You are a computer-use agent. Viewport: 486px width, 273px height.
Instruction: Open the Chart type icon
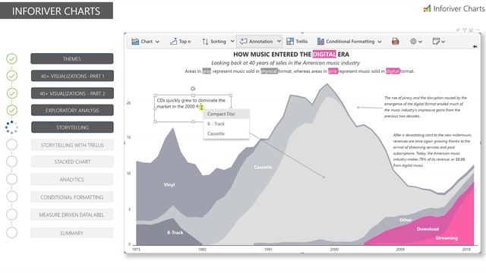coord(135,42)
